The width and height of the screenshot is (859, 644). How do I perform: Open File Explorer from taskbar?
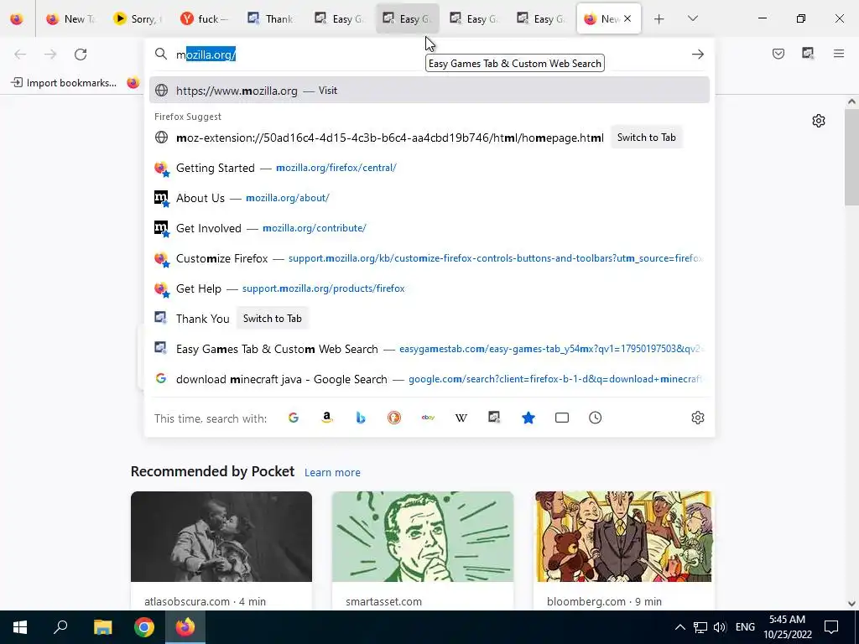(x=102, y=627)
